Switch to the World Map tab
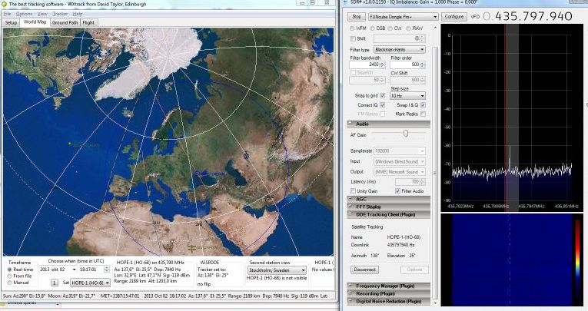 click(x=35, y=22)
